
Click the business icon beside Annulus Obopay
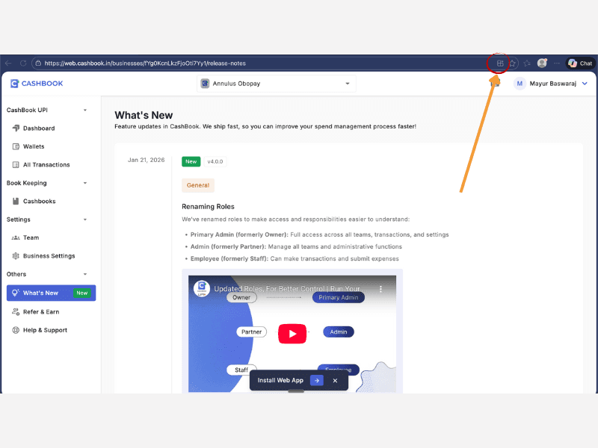click(205, 84)
